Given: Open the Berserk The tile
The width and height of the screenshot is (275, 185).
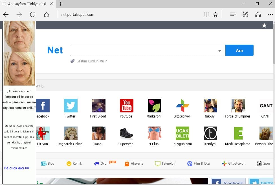Looking at the screenshot, I should pyautogui.click(x=266, y=133).
